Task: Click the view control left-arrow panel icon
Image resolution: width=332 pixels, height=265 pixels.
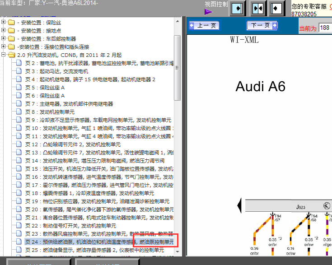Action: point(276,9)
